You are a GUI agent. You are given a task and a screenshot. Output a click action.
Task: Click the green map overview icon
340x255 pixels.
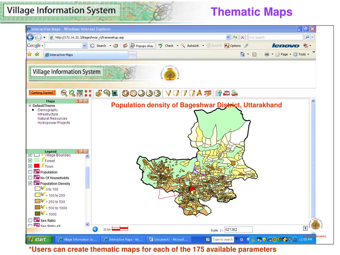[115, 93]
